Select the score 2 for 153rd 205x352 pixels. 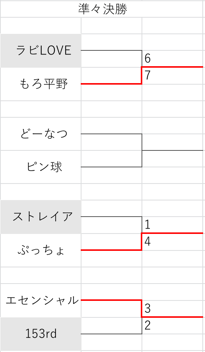(147, 326)
